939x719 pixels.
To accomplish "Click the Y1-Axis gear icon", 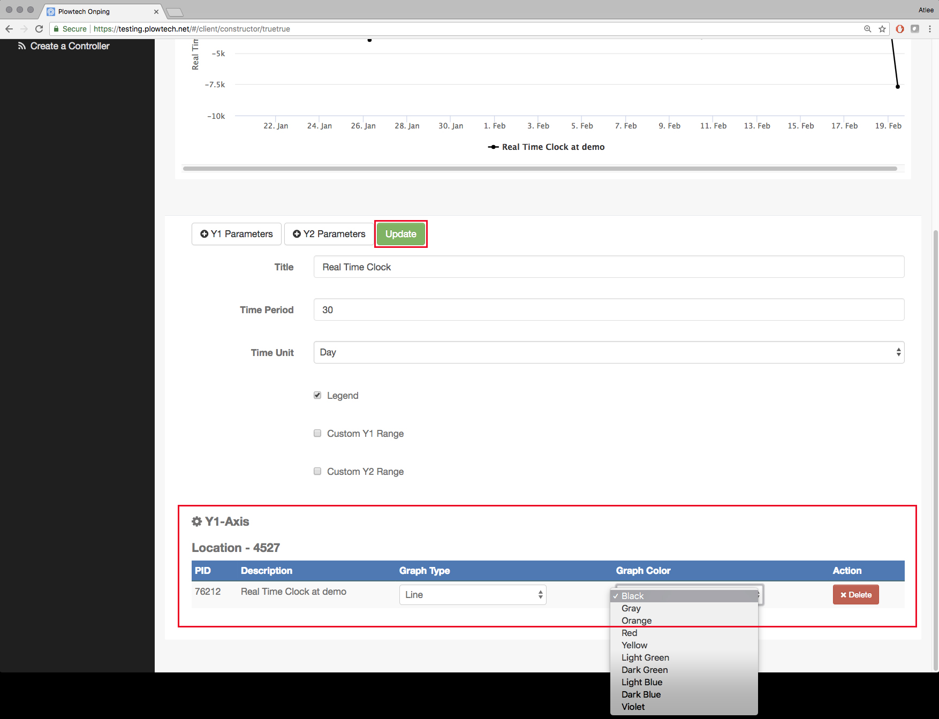I will 197,521.
